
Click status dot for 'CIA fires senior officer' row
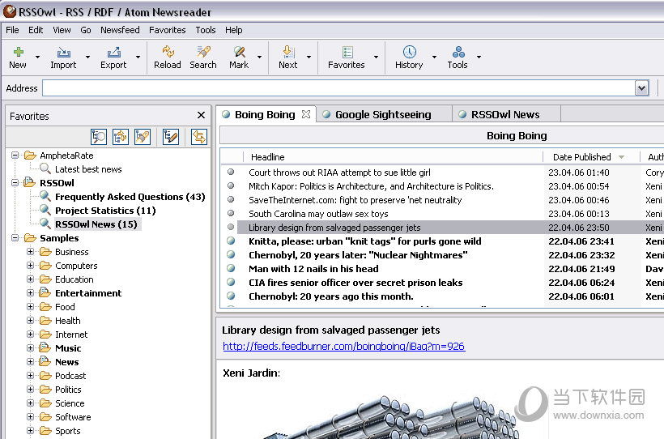(x=231, y=282)
